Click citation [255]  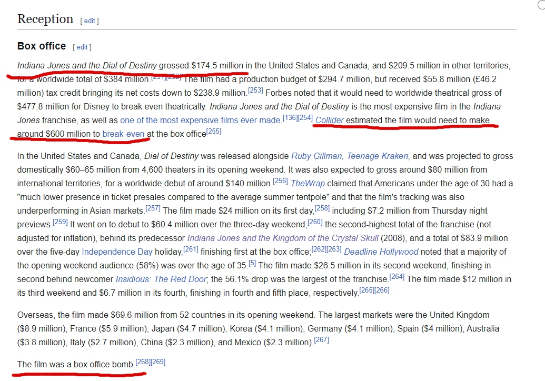coord(214,131)
